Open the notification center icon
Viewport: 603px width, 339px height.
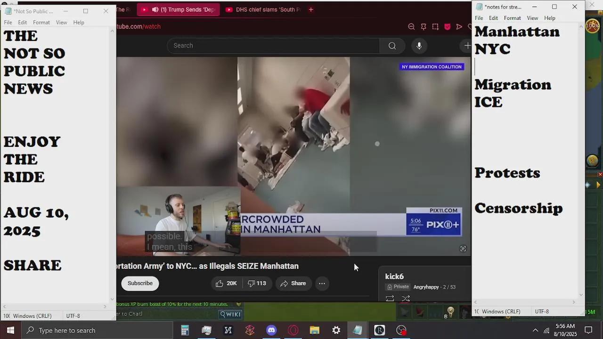pyautogui.click(x=588, y=330)
